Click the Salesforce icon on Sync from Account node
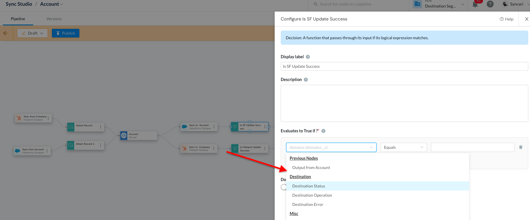Screen dimensions: 530x220 (x=18, y=151)
